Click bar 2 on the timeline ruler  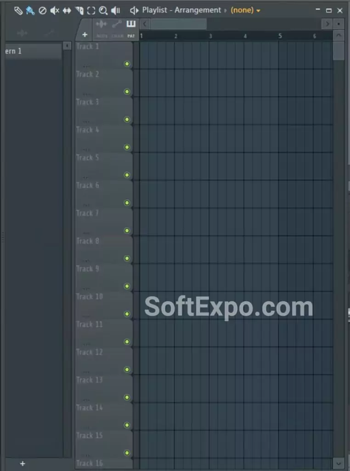click(176, 36)
